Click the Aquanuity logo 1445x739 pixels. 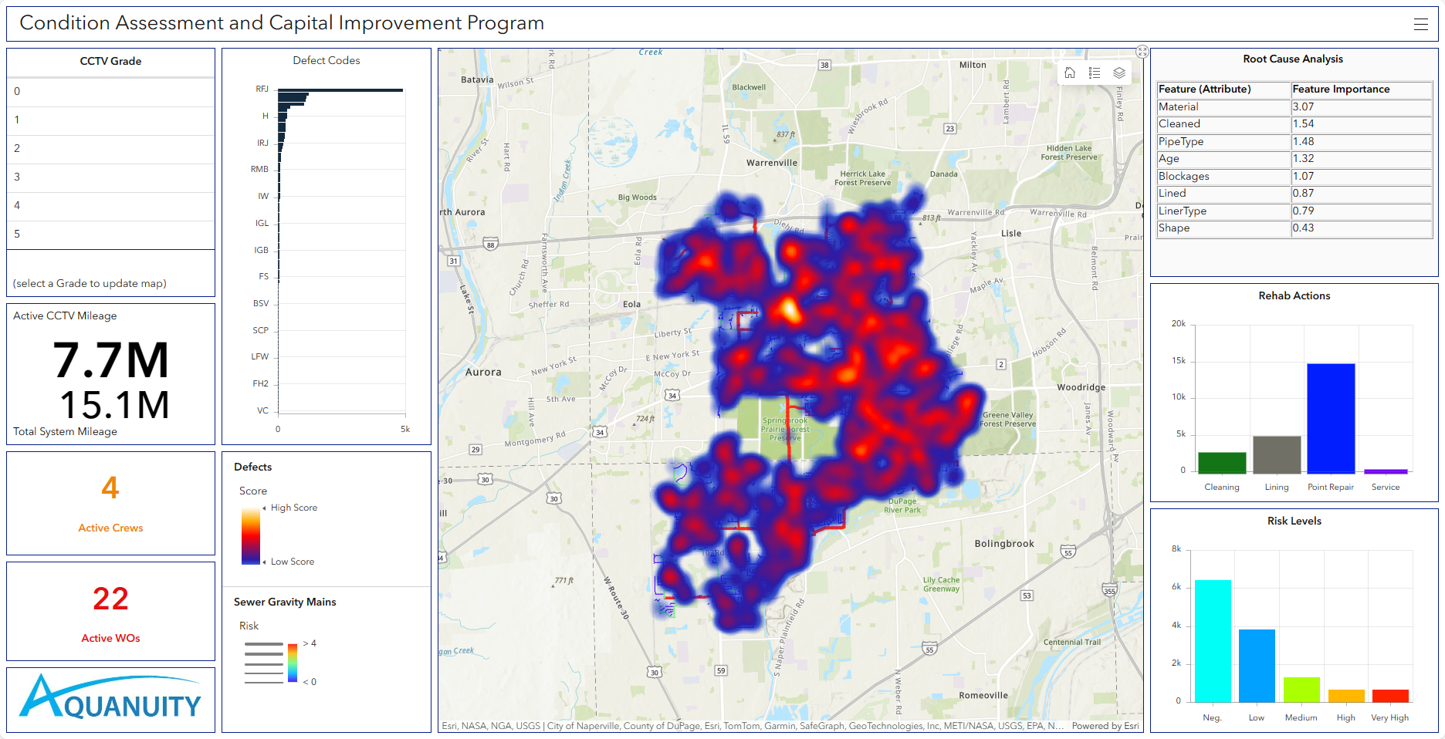(110, 699)
